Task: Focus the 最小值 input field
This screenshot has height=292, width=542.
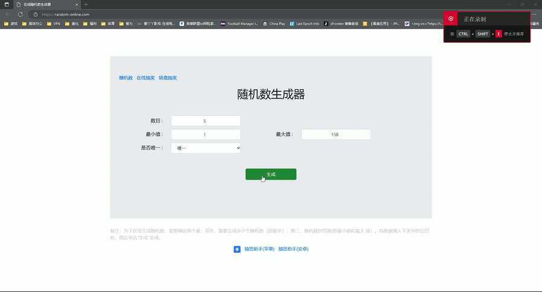Action: pos(206,135)
